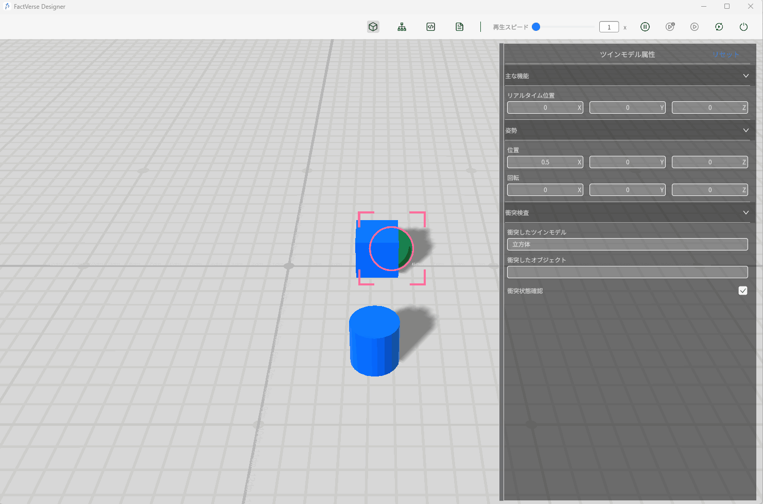Collapse the 主な機能 section
The width and height of the screenshot is (763, 504).
pyautogui.click(x=745, y=76)
